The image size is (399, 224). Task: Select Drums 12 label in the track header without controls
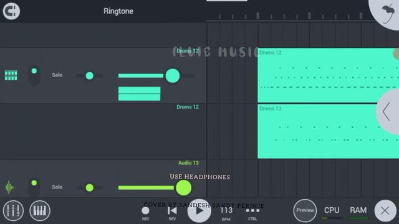tap(188, 107)
